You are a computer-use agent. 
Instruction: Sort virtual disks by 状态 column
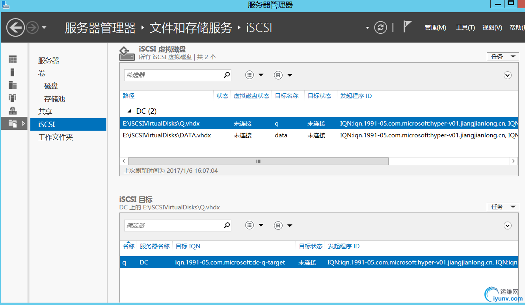222,96
